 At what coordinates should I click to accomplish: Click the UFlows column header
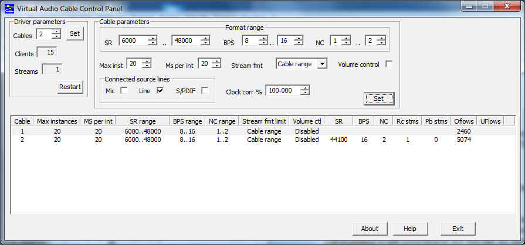[490, 121]
